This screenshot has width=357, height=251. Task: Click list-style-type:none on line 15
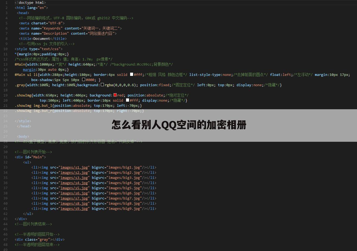click(210, 75)
